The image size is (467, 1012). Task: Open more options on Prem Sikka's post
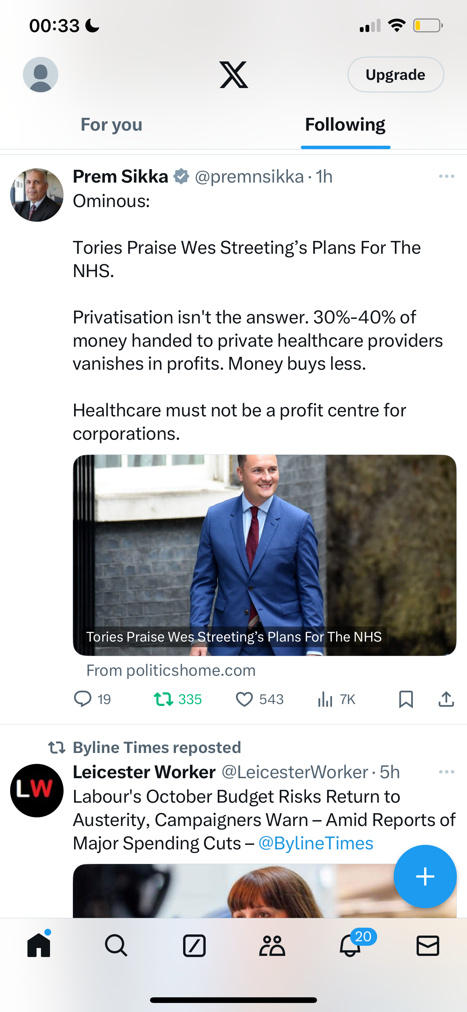(x=447, y=177)
